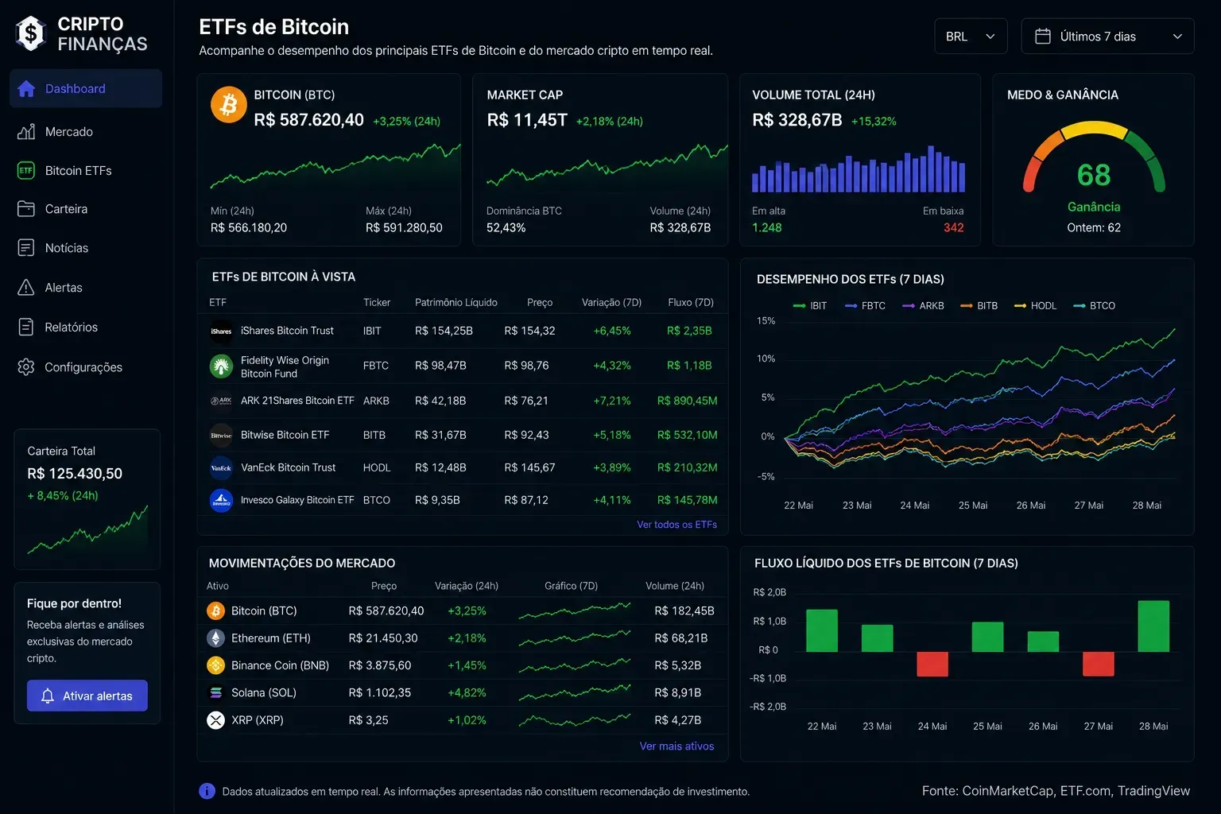Click the Carteira Total sparkline chart
Screen dimensions: 1221x814
pyautogui.click(x=87, y=530)
